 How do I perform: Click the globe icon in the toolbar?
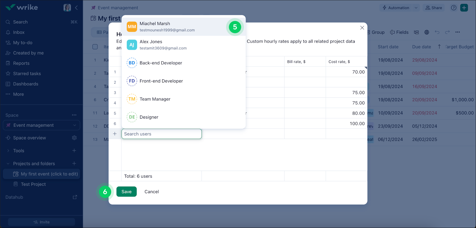click(x=427, y=32)
